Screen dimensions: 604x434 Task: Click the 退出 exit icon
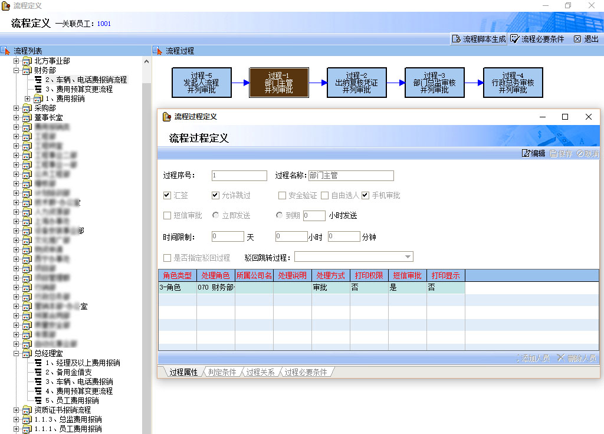click(577, 39)
